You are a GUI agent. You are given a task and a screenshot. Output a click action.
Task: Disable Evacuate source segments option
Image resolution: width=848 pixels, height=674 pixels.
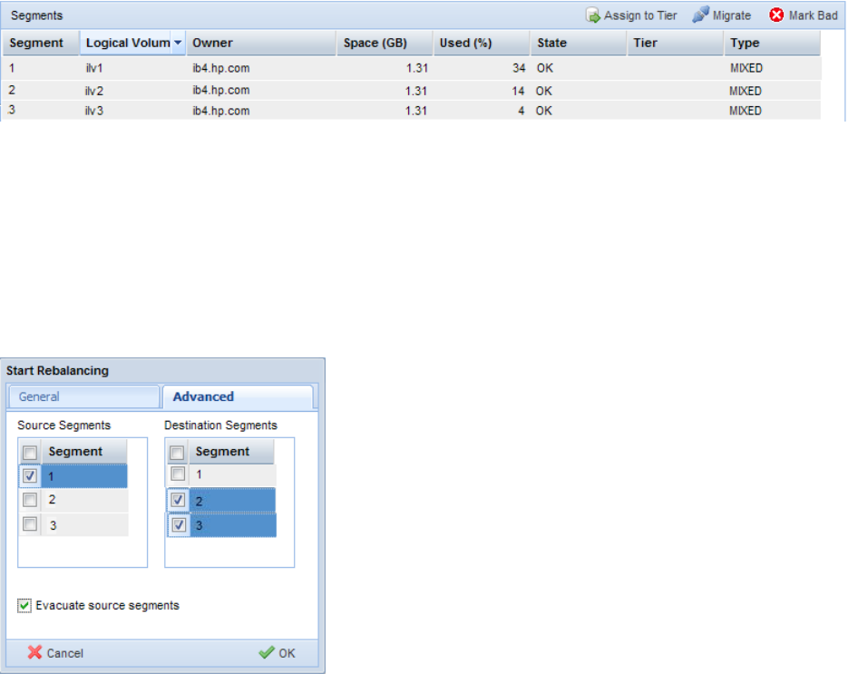click(x=24, y=605)
